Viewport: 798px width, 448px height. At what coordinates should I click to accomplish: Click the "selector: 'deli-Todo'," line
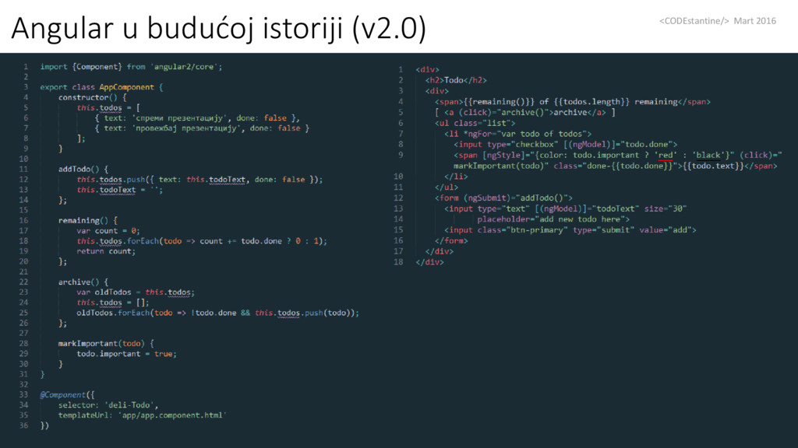pos(108,404)
